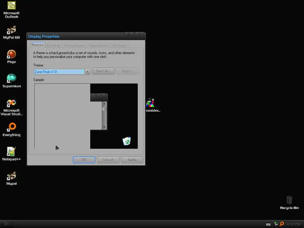Screen dimensions: 304x228
Task: Select the Notepad++ desktop shortcut
Action: (12, 154)
